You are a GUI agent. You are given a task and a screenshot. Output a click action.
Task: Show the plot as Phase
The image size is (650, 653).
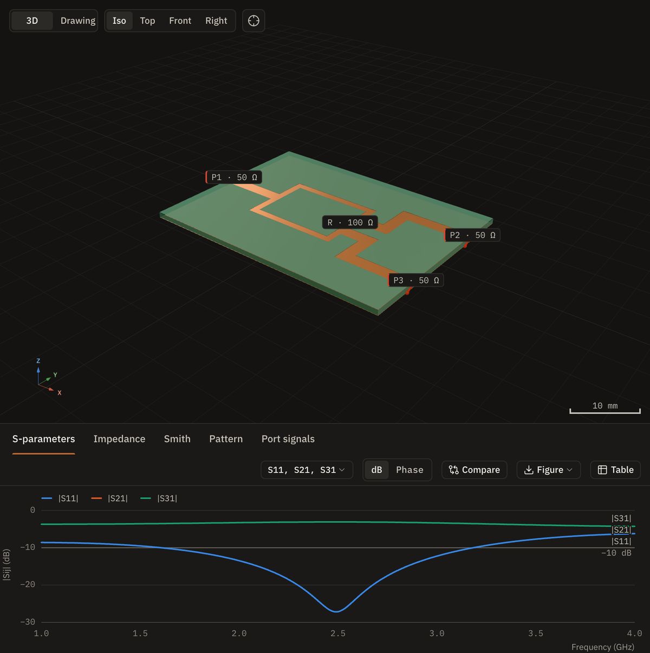pyautogui.click(x=409, y=470)
